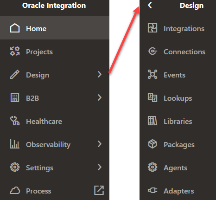The height and width of the screenshot is (200, 216).
Task: Expand the Observability submenu chevron
Action: pos(100,144)
